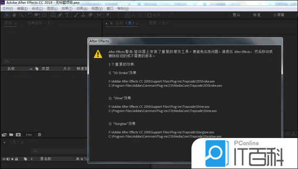Click the 大小 column header
298x169 pixels.
67,69
